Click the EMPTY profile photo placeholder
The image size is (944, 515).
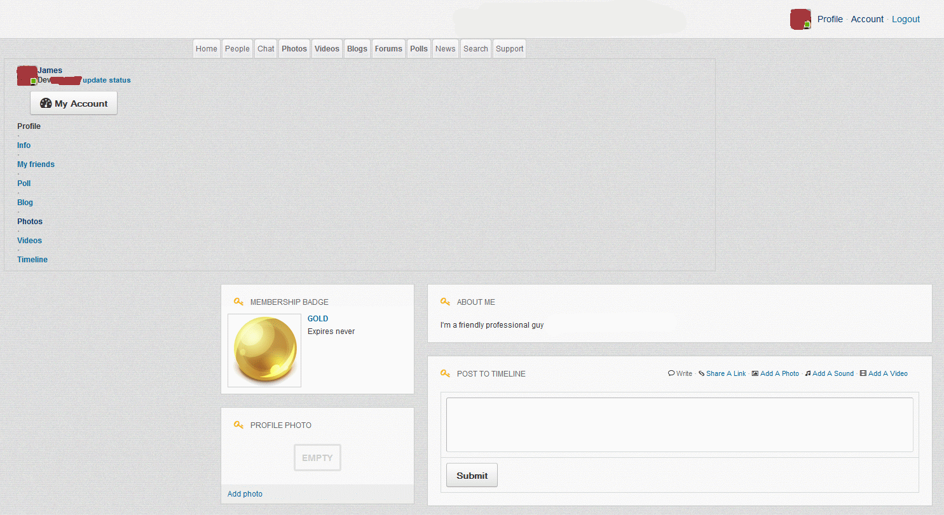(x=317, y=458)
